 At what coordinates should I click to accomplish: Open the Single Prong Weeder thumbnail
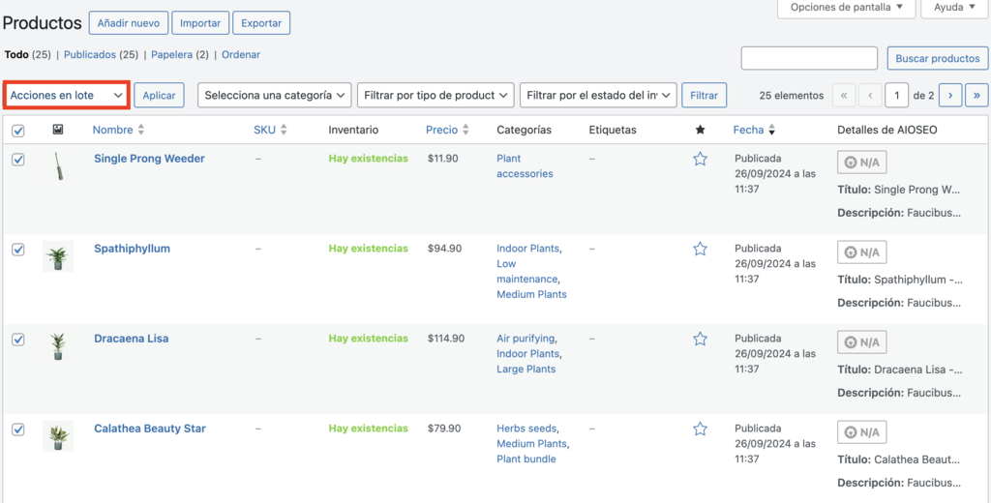click(x=58, y=166)
